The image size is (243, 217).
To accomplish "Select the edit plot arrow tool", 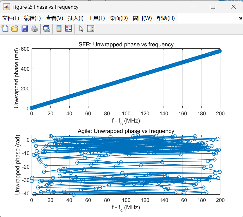I will [x=81, y=29].
